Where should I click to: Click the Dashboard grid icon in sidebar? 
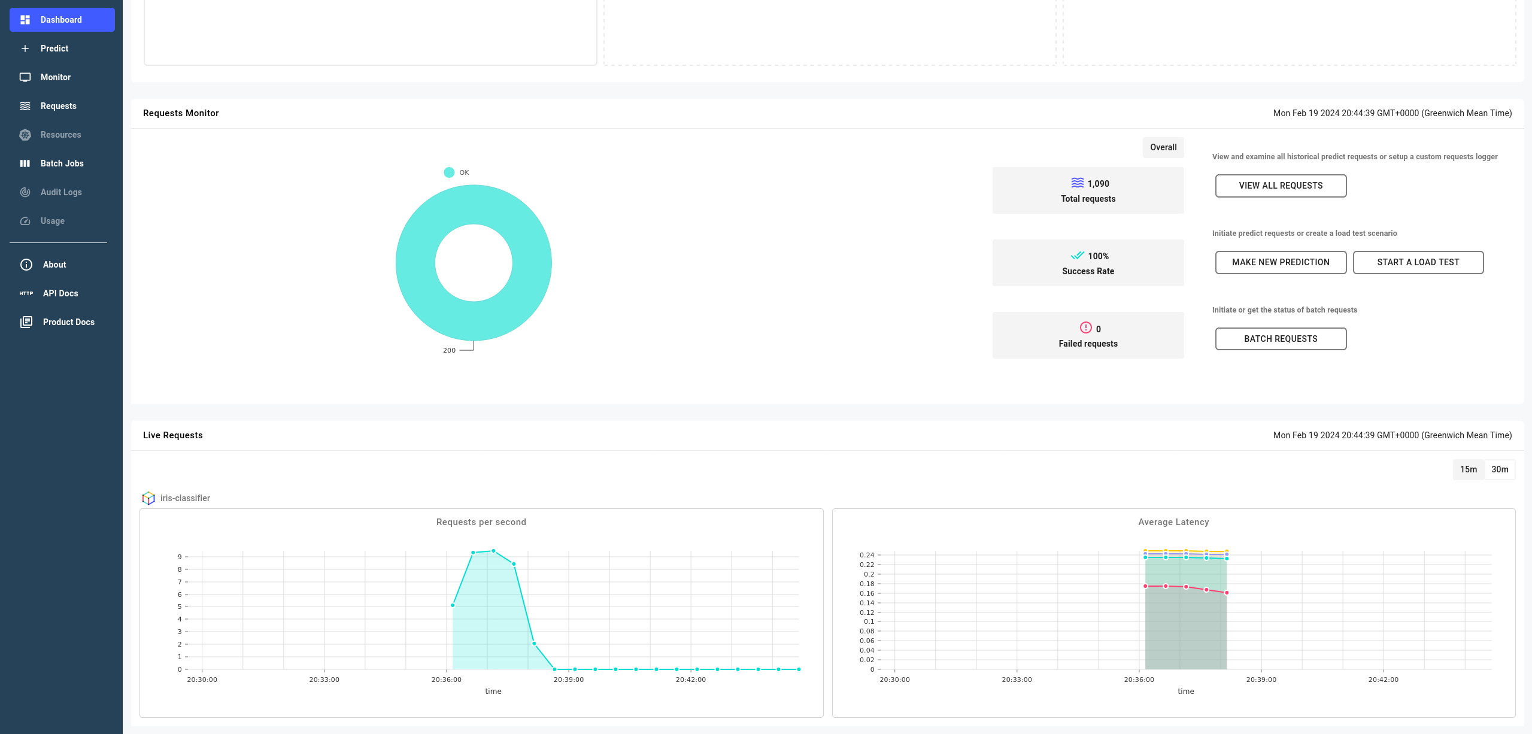coord(25,20)
